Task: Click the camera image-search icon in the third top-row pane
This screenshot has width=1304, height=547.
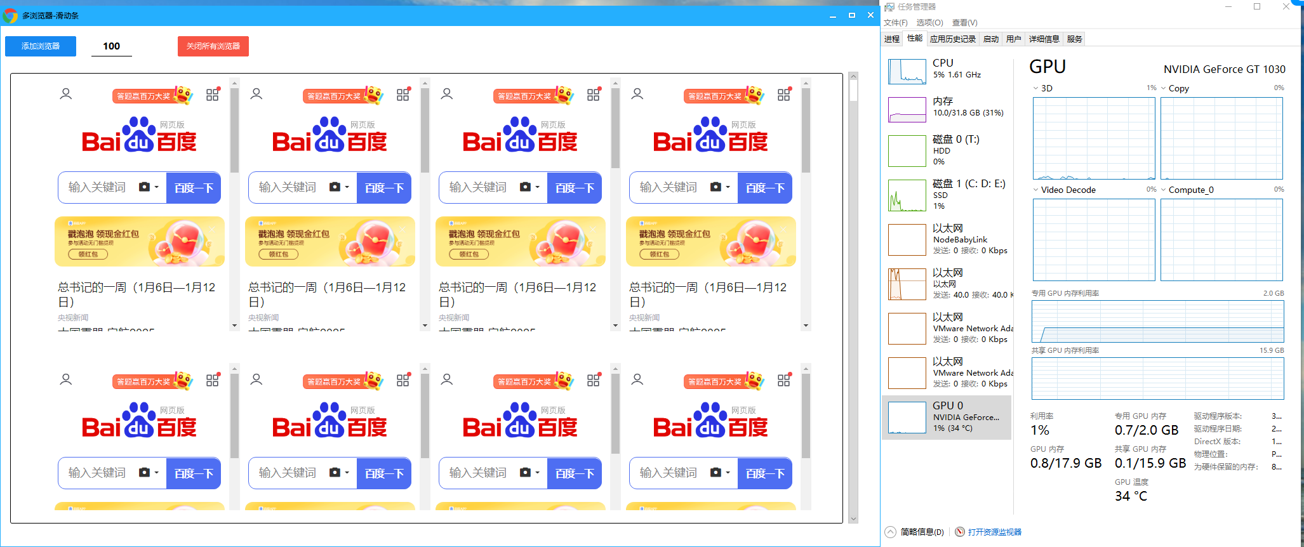Action: (x=526, y=187)
